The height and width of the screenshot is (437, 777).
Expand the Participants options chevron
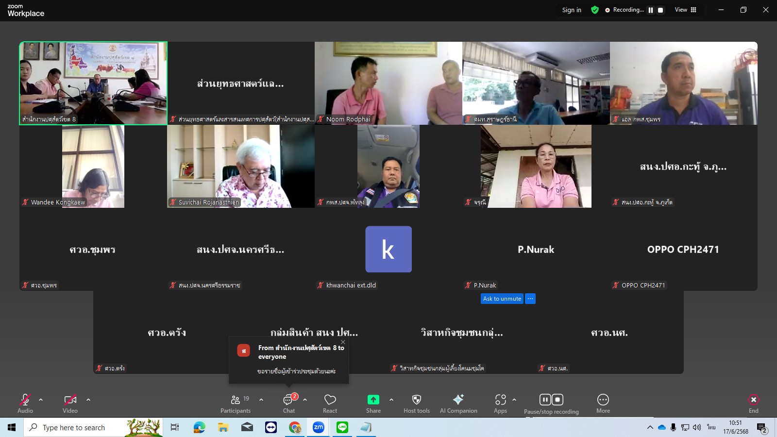pos(261,400)
